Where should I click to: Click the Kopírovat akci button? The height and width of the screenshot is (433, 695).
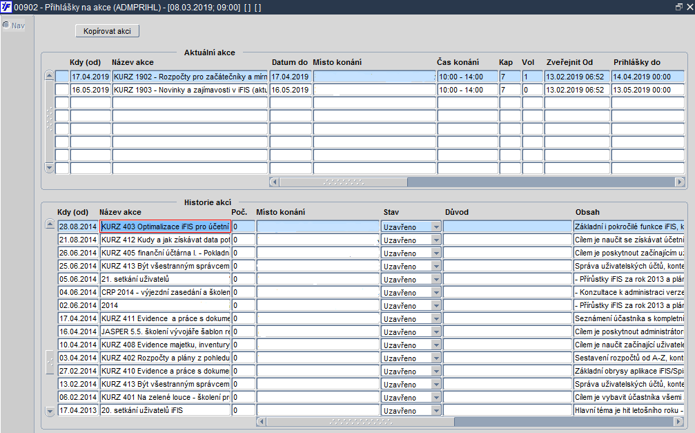tap(107, 31)
